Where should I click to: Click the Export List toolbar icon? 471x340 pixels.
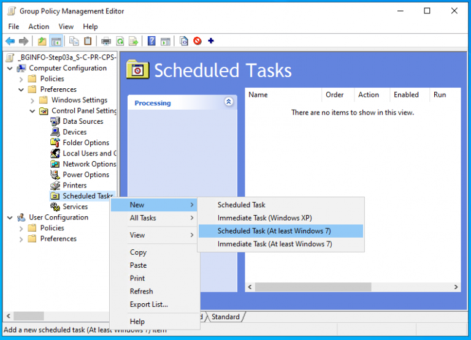coord(134,41)
